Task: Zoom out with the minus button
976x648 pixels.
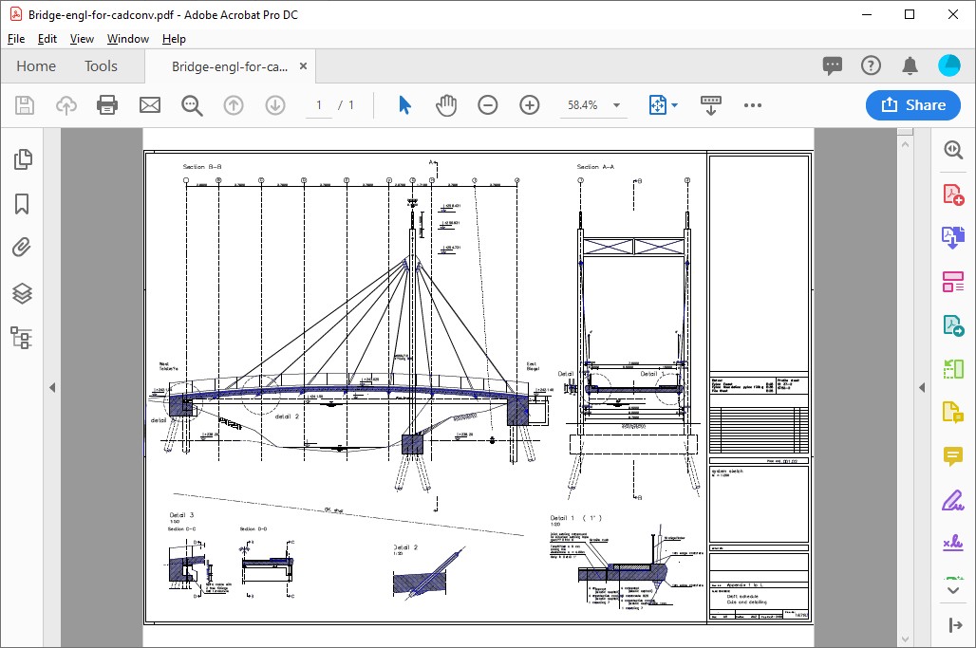Action: 488,105
